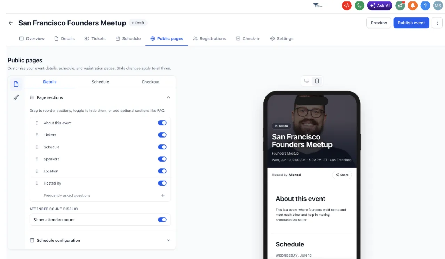Open the Settings tab
Viewport: 445px width, 259px height.
coord(282,39)
